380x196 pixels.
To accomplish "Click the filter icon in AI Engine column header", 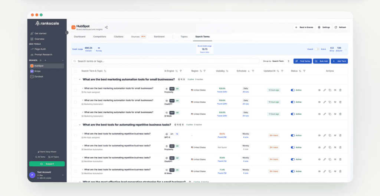I will tap(181, 71).
